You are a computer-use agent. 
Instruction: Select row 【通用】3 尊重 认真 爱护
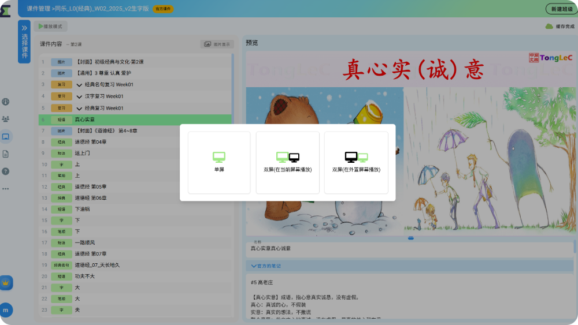tap(135, 73)
